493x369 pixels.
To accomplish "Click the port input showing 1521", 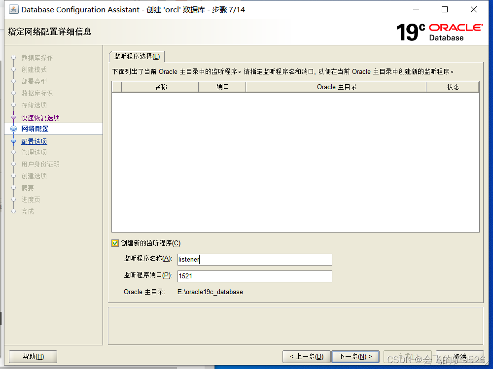I will click(x=254, y=276).
